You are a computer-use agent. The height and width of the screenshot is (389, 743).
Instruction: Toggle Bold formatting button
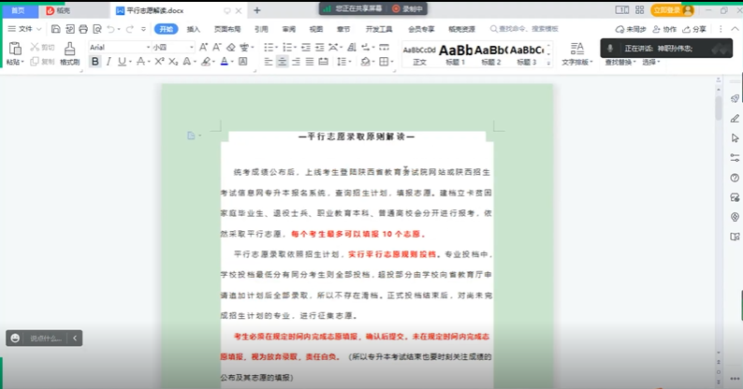click(95, 62)
